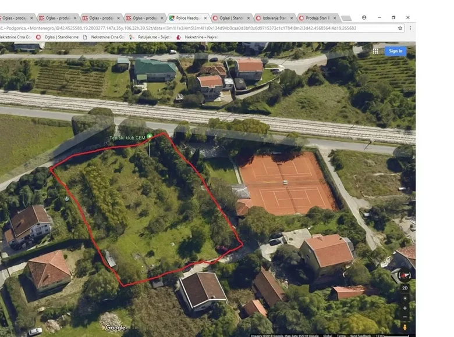This screenshot has height=337, width=454.
Task: Close the Prodaja Stan tab
Action: point(335,18)
